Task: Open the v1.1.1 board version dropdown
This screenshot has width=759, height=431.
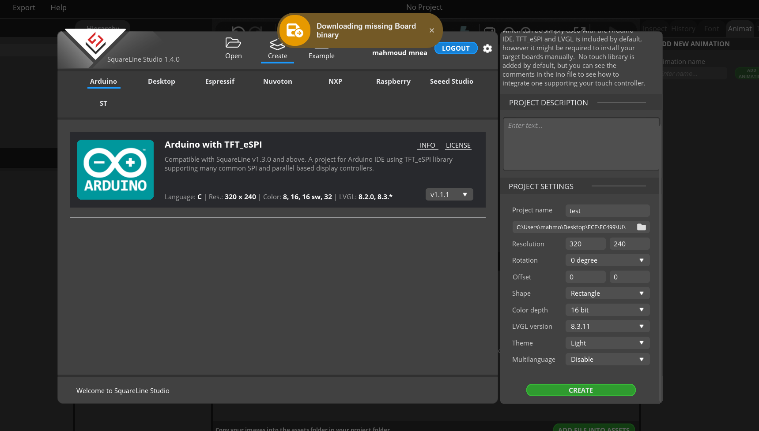Action: point(449,194)
